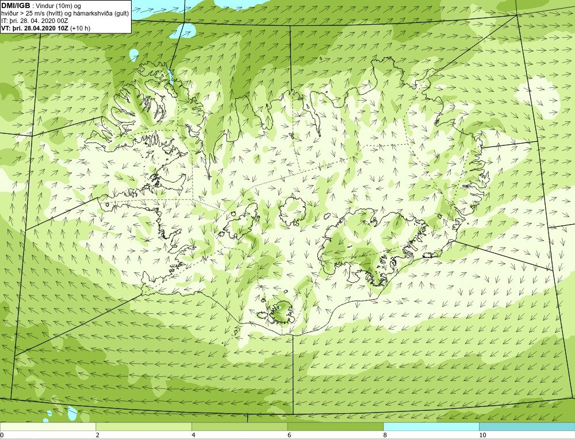
Task: Select the 6–8 m/s darker green band
Action: [335, 426]
